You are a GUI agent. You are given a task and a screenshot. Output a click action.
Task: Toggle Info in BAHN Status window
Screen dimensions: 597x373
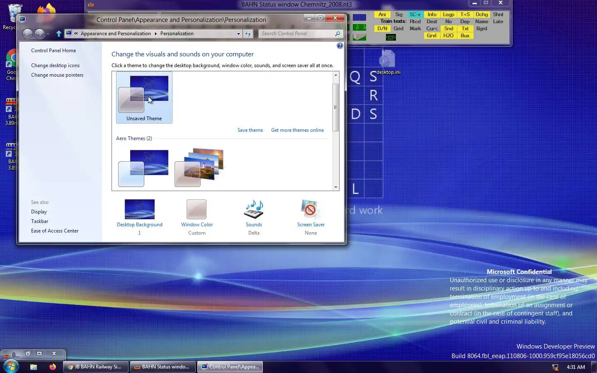click(432, 15)
